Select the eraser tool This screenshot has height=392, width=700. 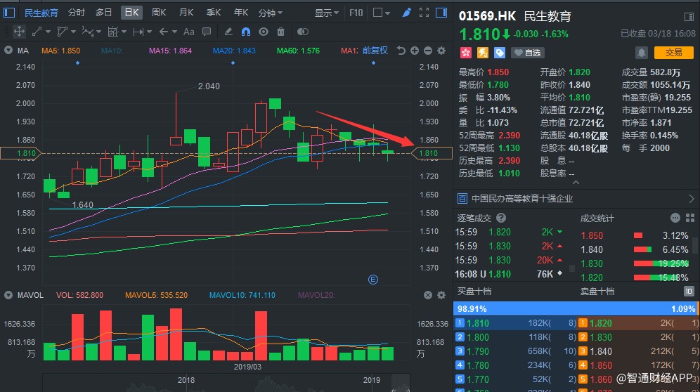tap(228, 32)
